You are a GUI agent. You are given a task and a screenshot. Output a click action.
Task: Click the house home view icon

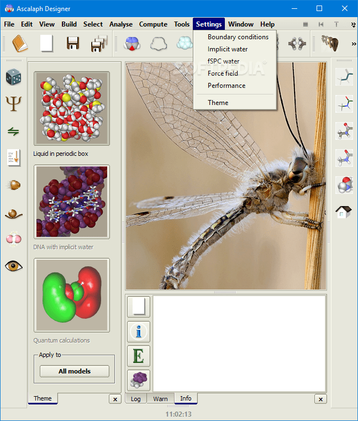344,212
